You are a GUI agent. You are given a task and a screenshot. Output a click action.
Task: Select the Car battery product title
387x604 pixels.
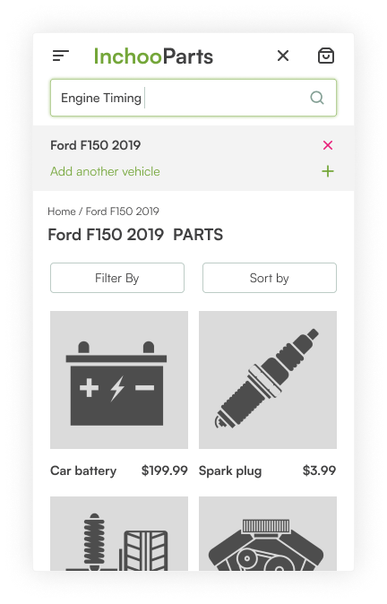[x=83, y=470]
